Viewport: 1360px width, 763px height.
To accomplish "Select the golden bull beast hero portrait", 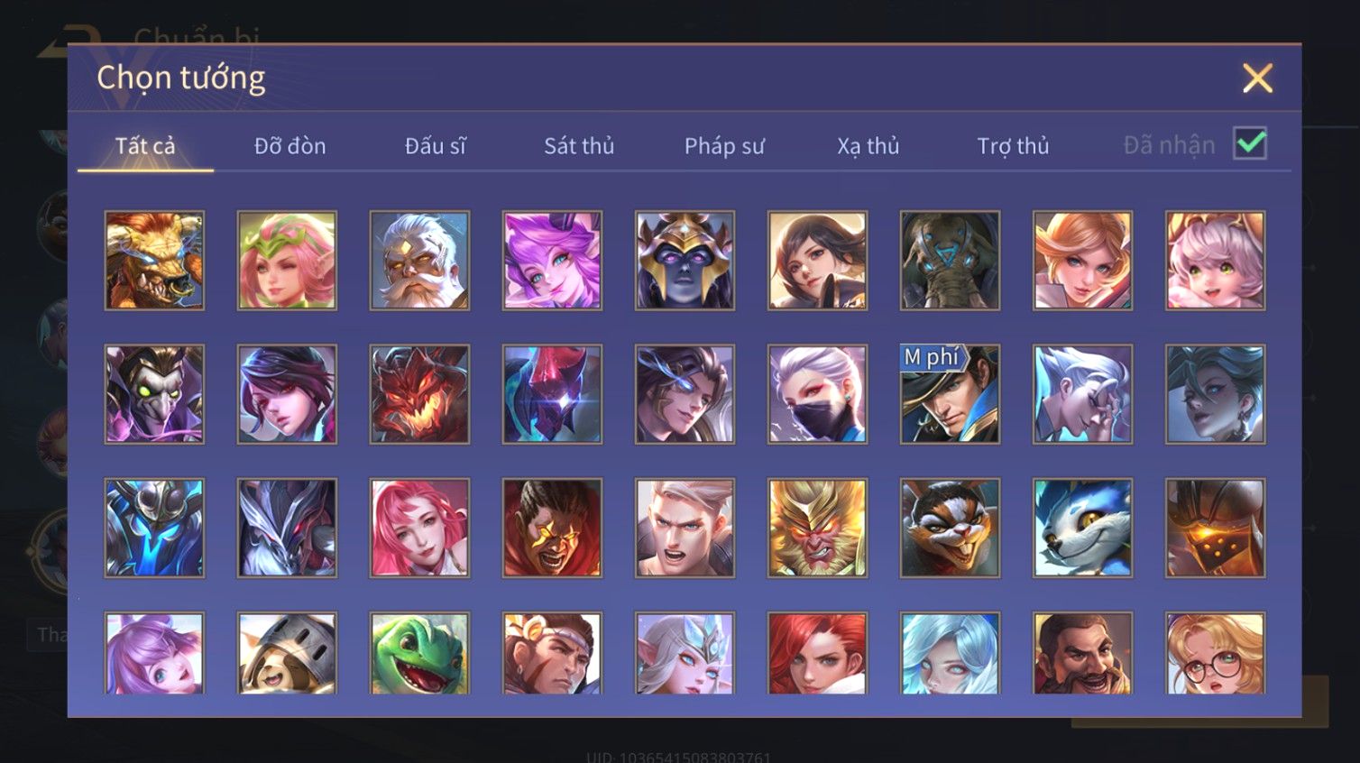I will tap(154, 261).
